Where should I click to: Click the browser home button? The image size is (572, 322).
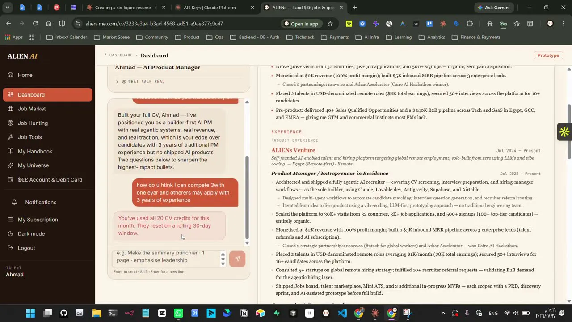49,24
